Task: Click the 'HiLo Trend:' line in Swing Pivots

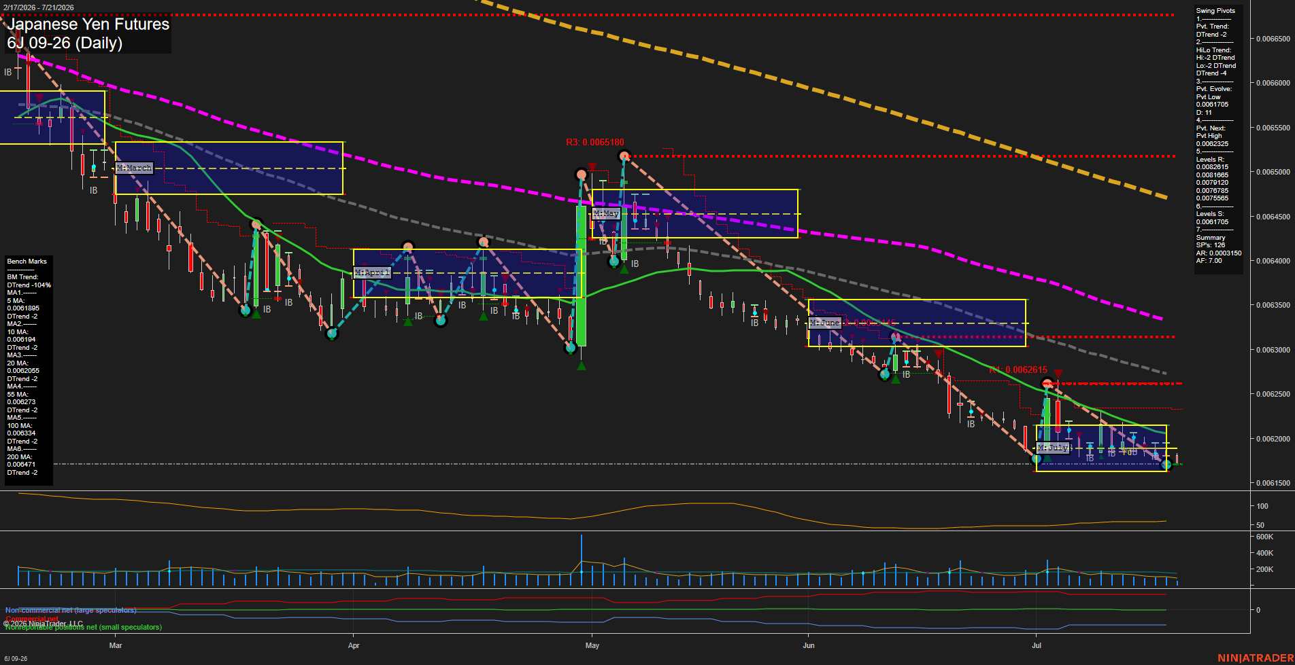Action: [1214, 50]
